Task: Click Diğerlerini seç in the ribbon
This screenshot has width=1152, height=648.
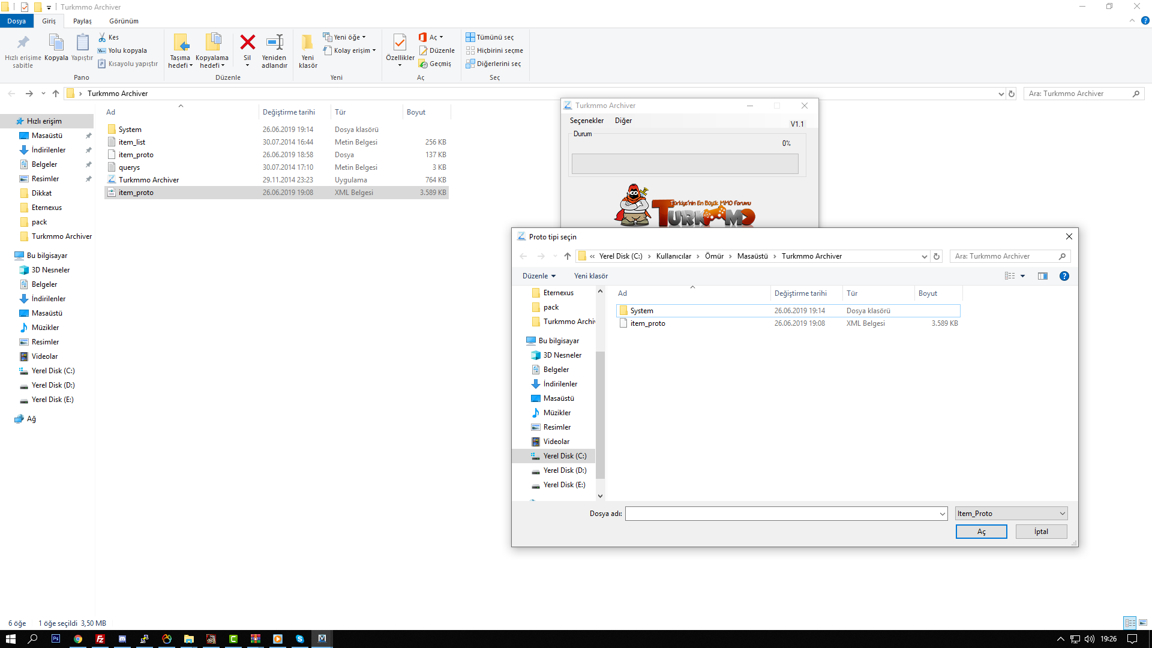Action: [493, 64]
